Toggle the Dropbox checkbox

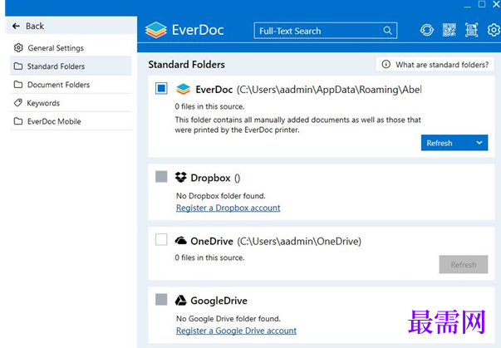point(161,177)
